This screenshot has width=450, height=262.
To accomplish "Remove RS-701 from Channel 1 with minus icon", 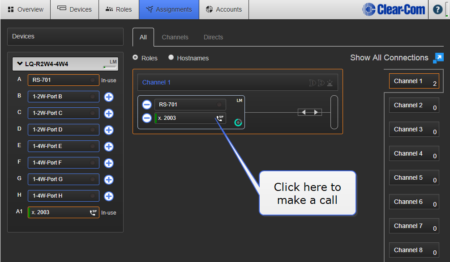I will click(x=146, y=105).
